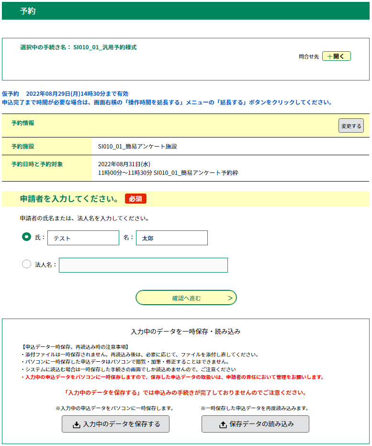Click the 2022年08月31日(水) reservation date text
Image resolution: width=372 pixels, height=446 pixels.
pos(124,164)
